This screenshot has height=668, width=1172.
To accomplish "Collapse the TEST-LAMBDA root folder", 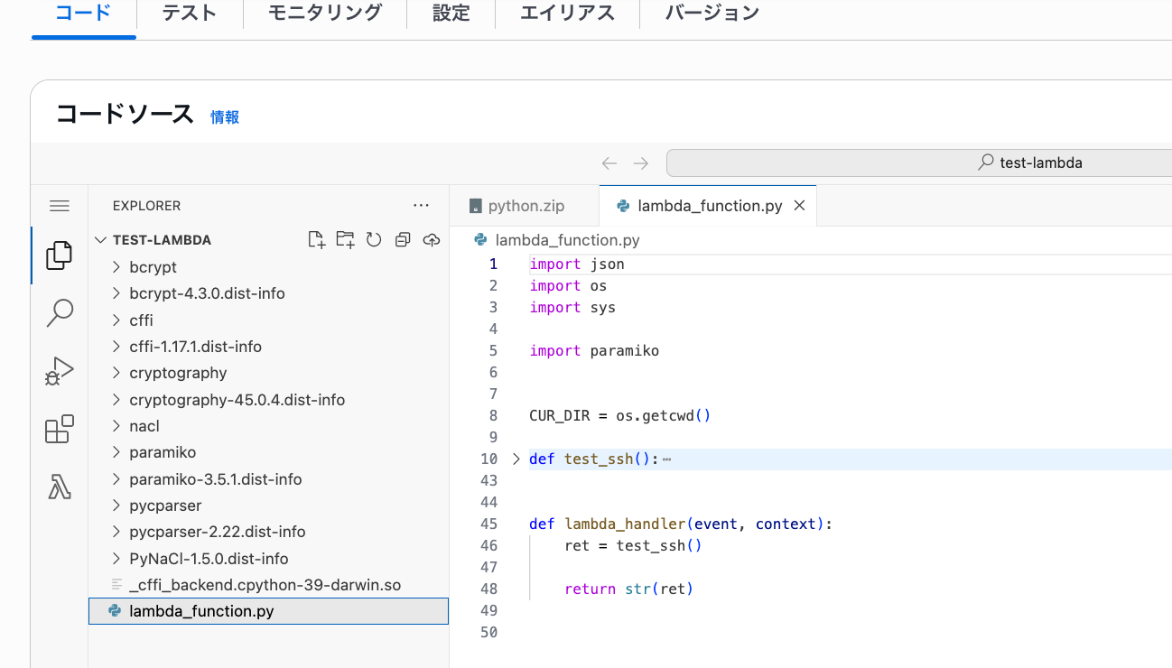I will click(x=100, y=240).
